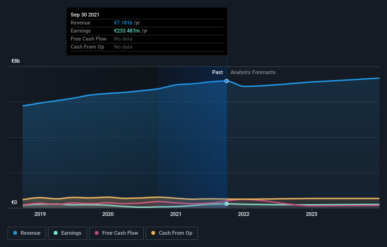Click the blue Revenue legend dot
Screen dimensions: 387x247
tap(15, 233)
